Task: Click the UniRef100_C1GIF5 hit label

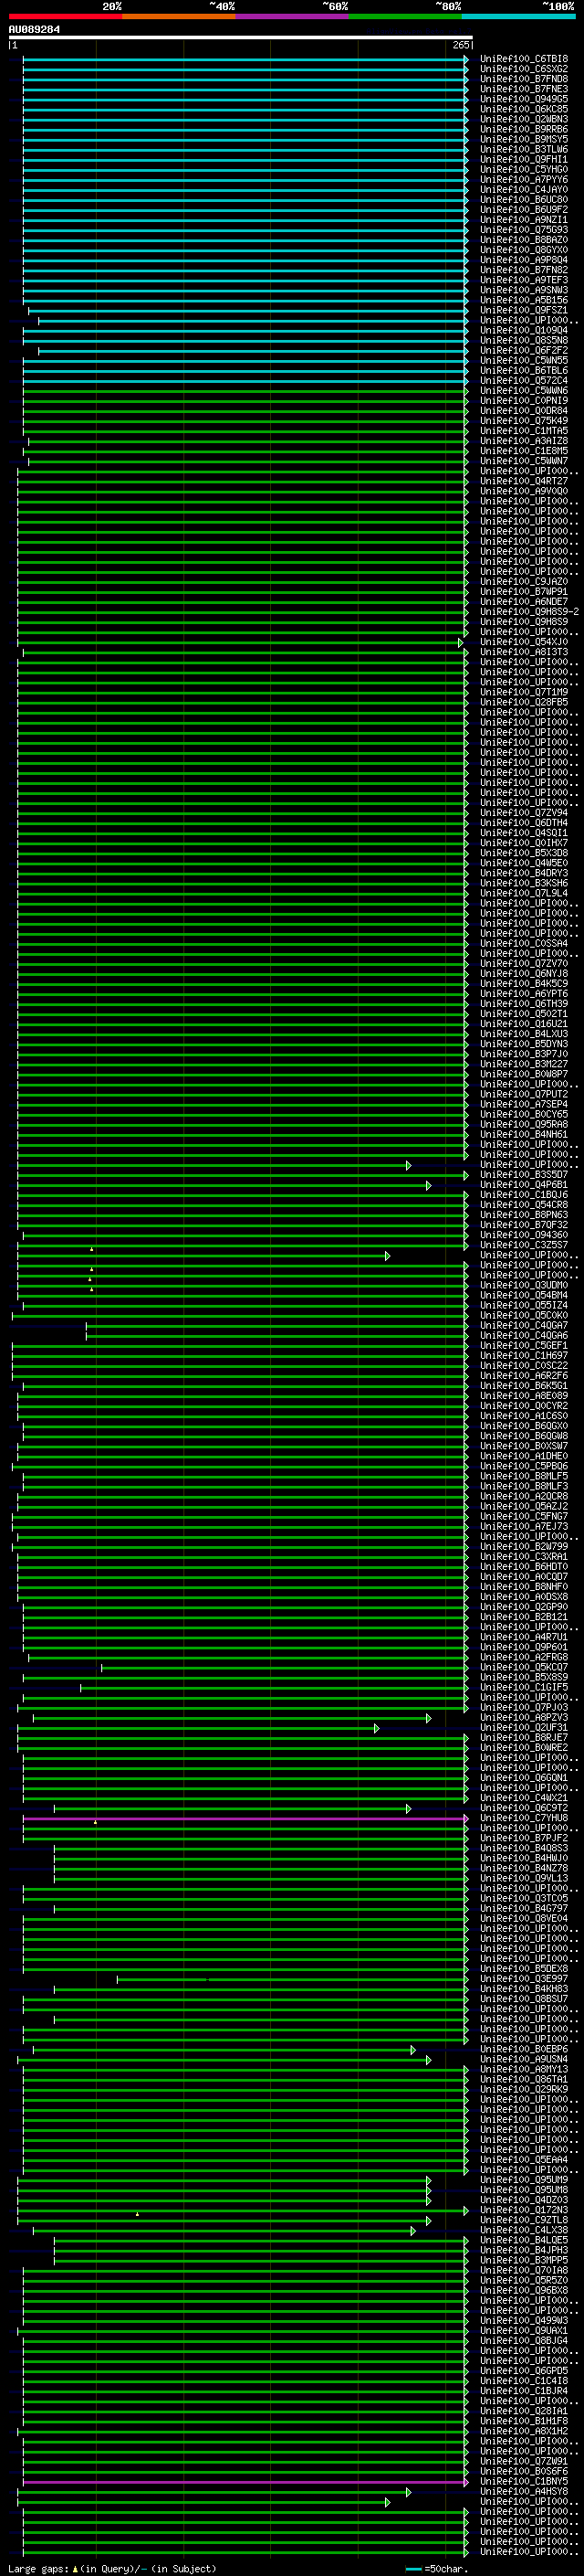Action: tap(524, 1687)
